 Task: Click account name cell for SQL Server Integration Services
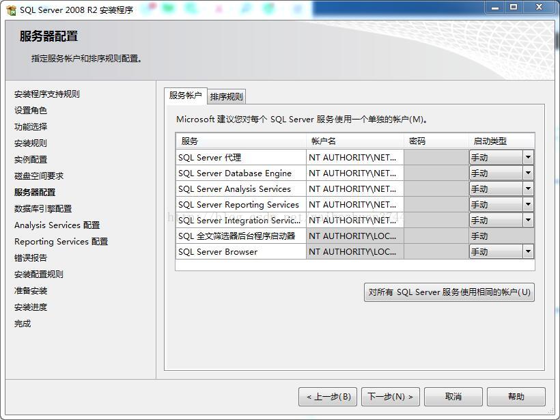point(354,220)
